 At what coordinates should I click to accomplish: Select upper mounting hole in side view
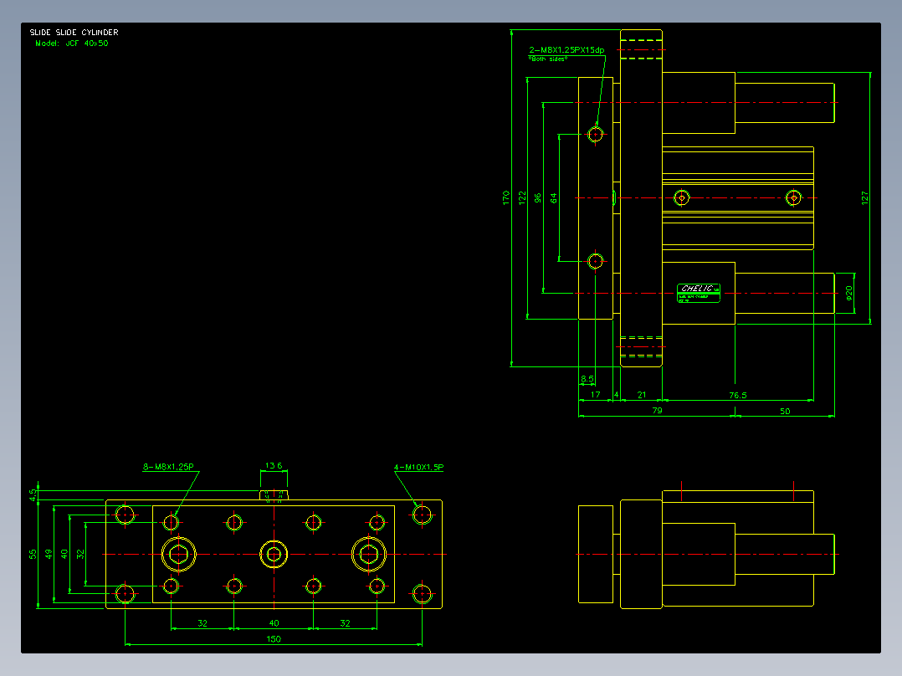pos(596,134)
